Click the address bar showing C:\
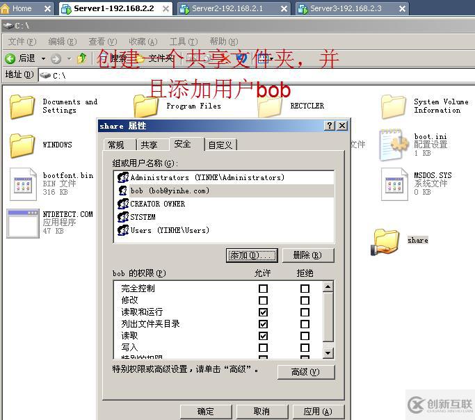The height and width of the screenshot is (420, 475). (257, 75)
